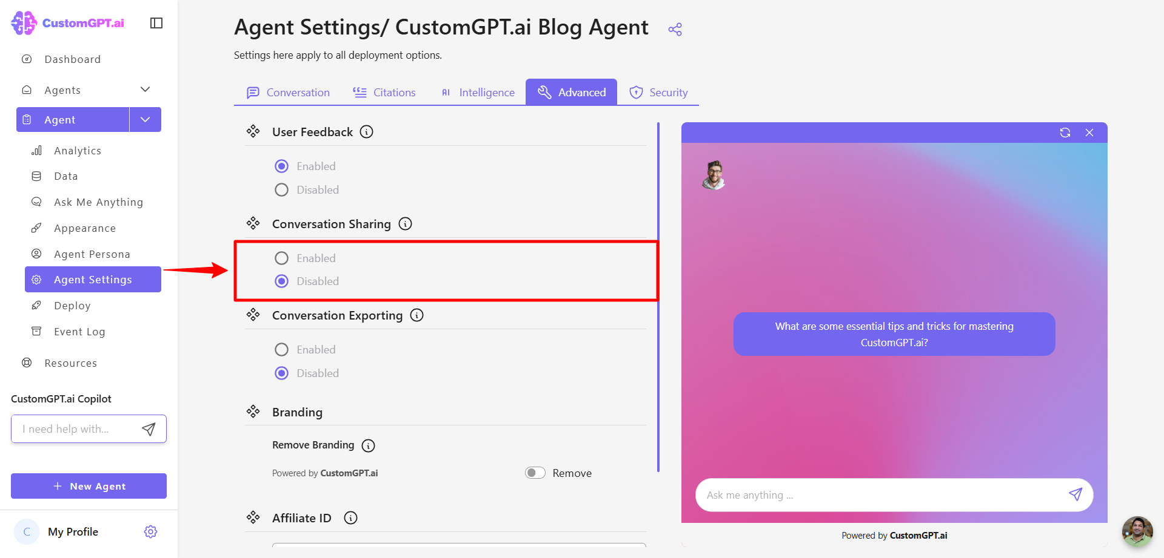Send the Copilot help request
The height and width of the screenshot is (558, 1164).
(149, 429)
